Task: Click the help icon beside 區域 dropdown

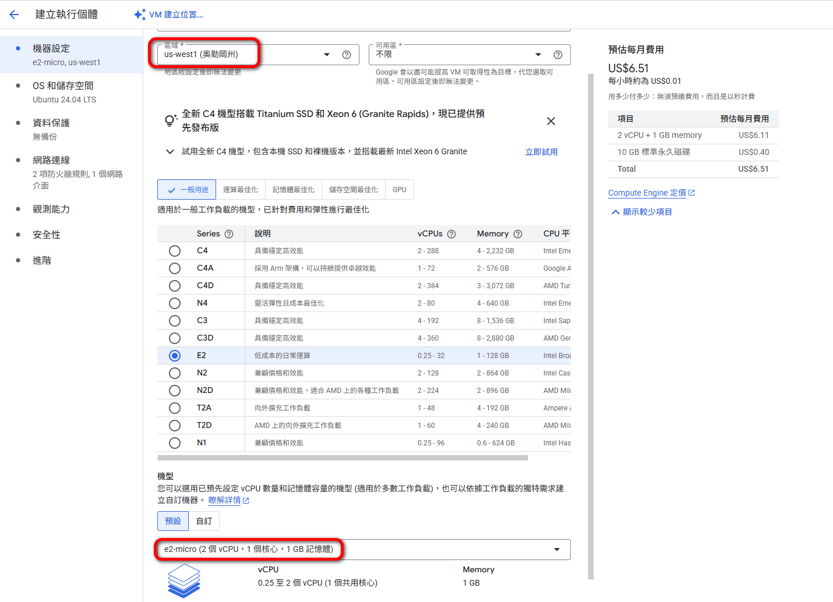Action: tap(347, 55)
